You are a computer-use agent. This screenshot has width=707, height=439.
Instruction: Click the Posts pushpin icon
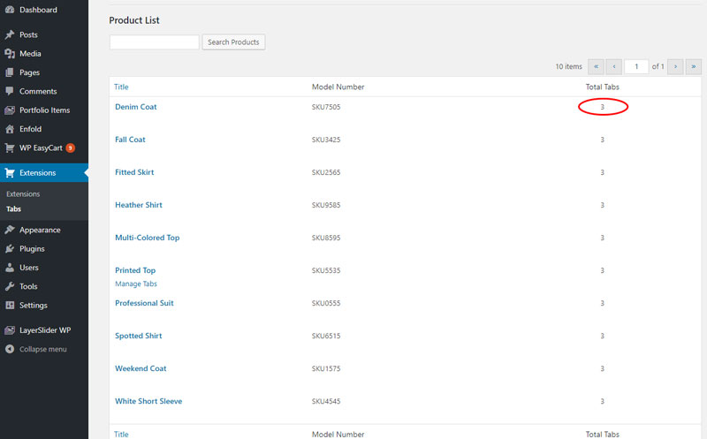10,34
